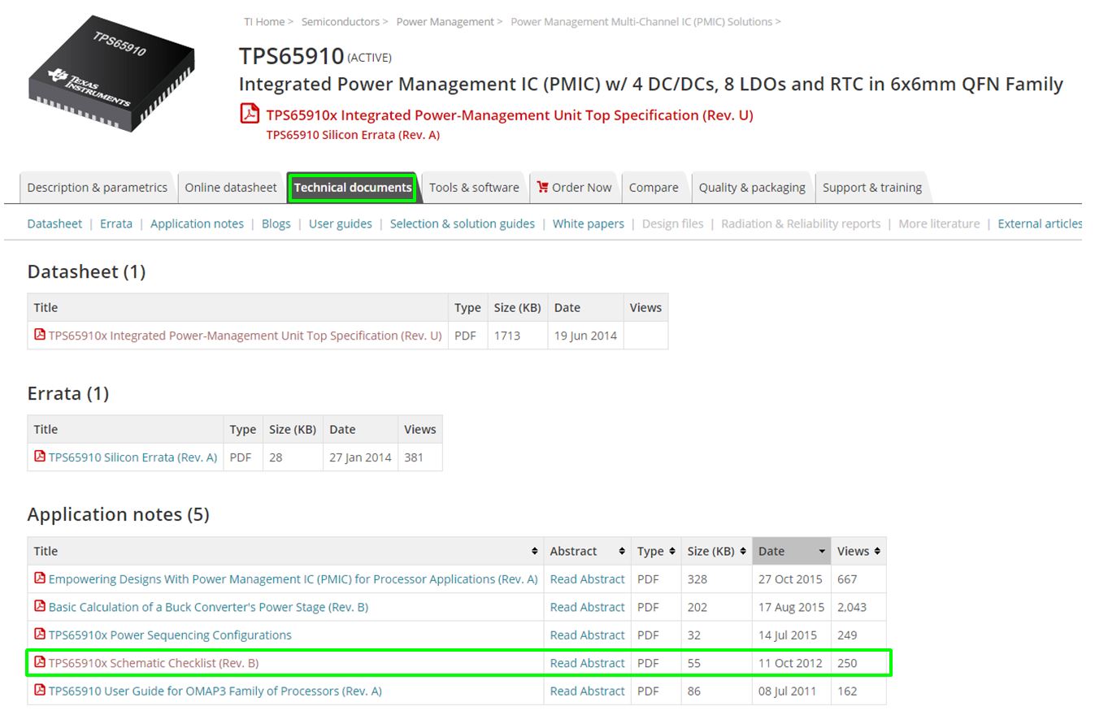Jump to the Application notes section link
Image resolution: width=1095 pixels, height=715 pixels.
[197, 223]
